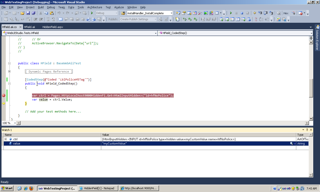Save the current file with the floppy icon
The width and height of the screenshot is (320, 192).
tap(28, 13)
